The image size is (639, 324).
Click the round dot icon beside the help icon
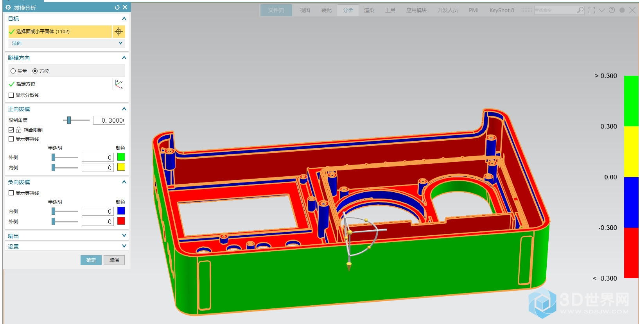click(x=622, y=10)
